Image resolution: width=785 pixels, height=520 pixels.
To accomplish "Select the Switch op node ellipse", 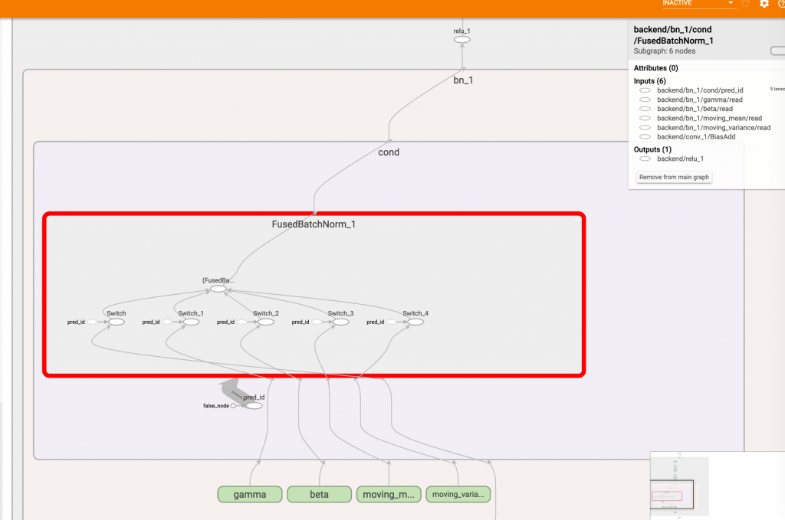I will tap(117, 322).
